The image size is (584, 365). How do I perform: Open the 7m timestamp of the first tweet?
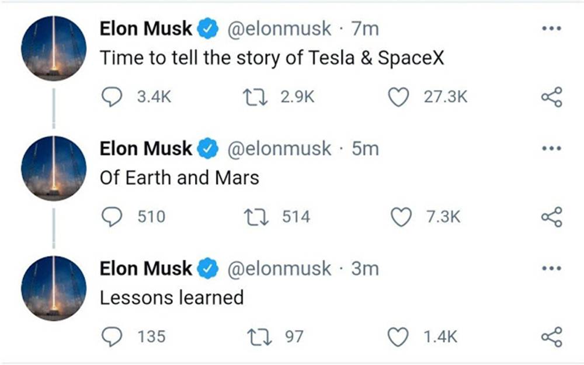click(366, 29)
